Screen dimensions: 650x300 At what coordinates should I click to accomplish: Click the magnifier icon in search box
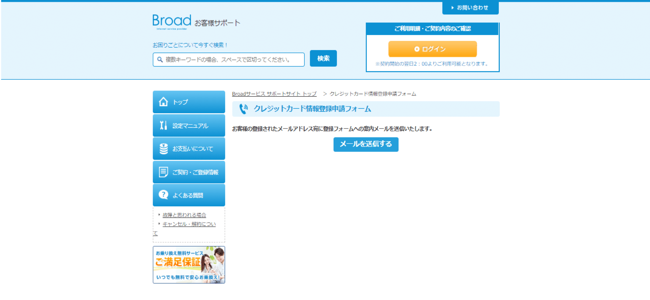160,60
